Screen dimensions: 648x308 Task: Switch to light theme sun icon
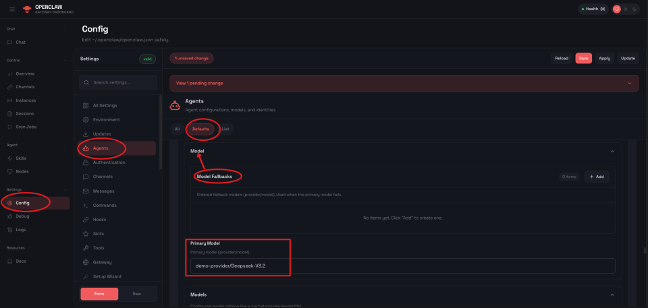point(625,9)
